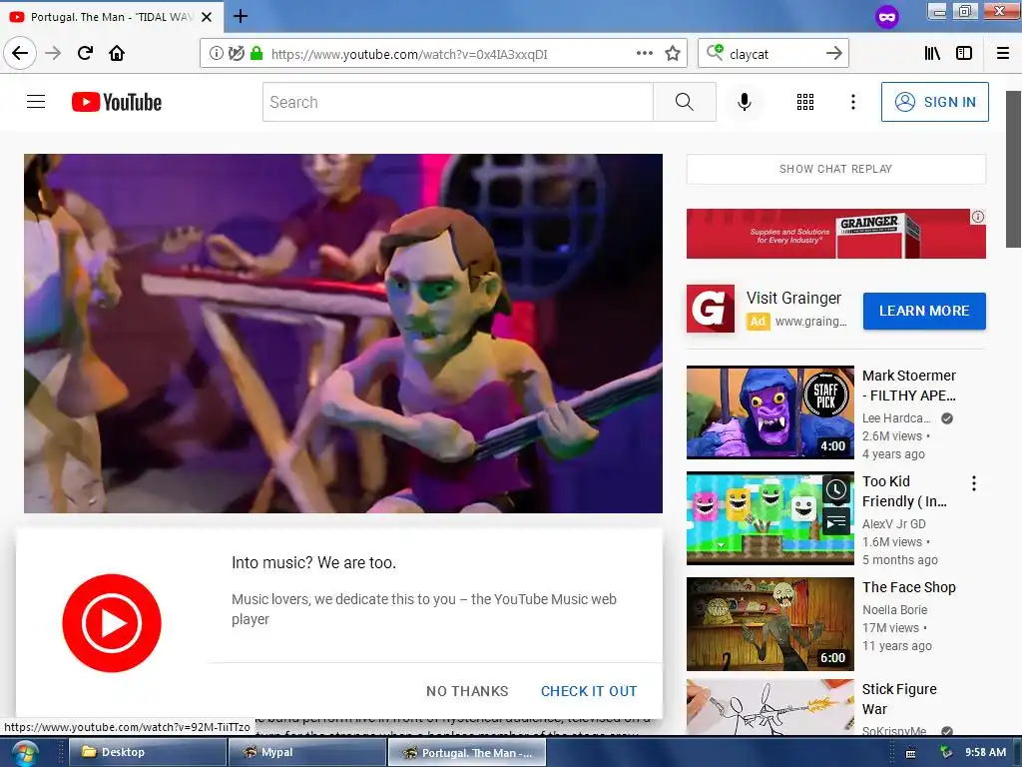Click the YouTube search magnifier button
Image resolution: width=1022 pixels, height=767 pixels.
pos(685,102)
